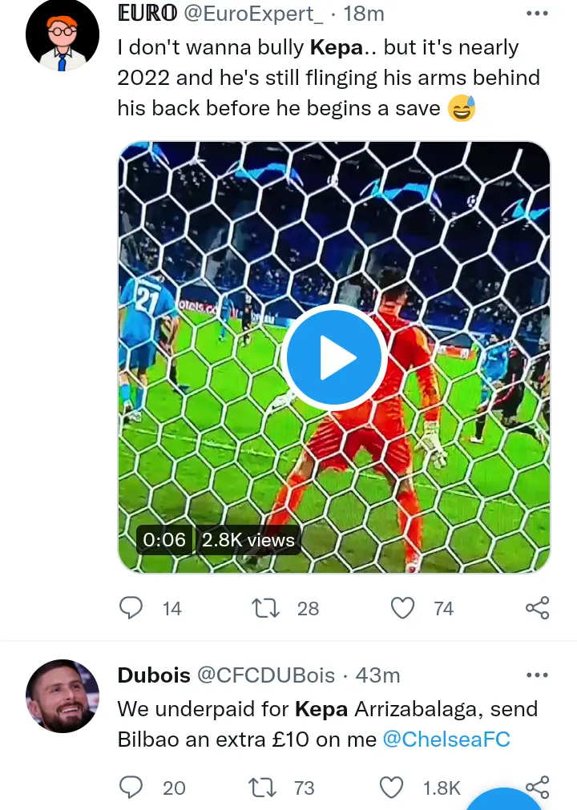The width and height of the screenshot is (577, 810).
Task: Click the 2.8K views label on video
Action: point(248,540)
